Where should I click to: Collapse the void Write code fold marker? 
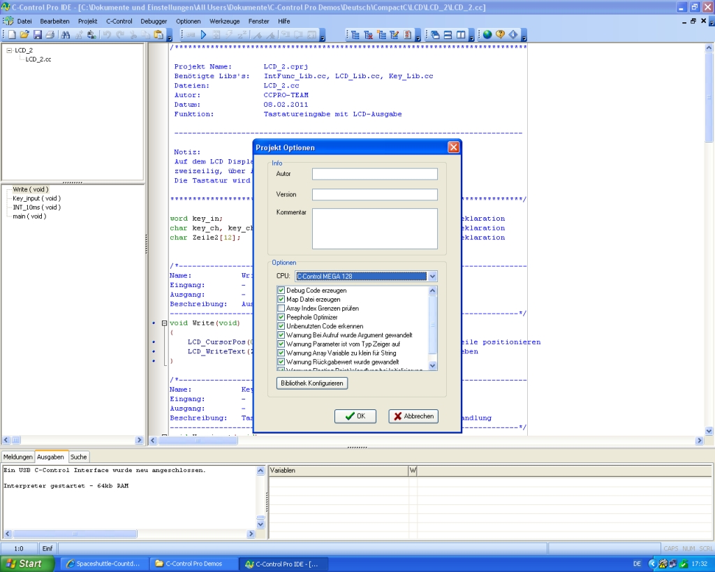click(x=164, y=323)
